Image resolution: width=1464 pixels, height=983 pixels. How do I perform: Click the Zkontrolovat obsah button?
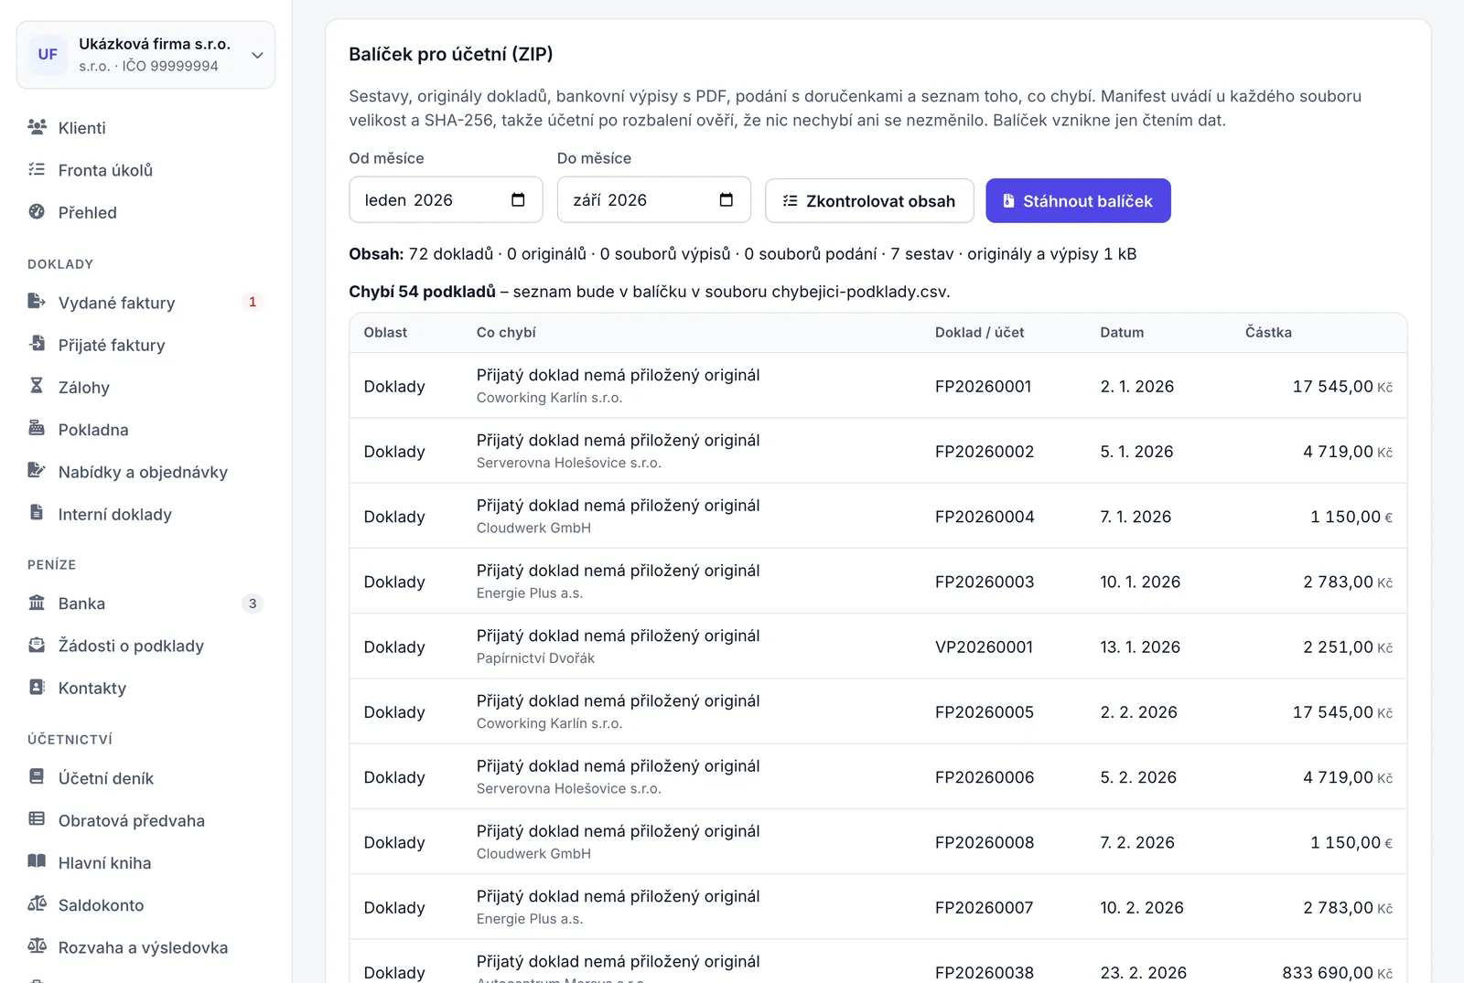pos(869,200)
